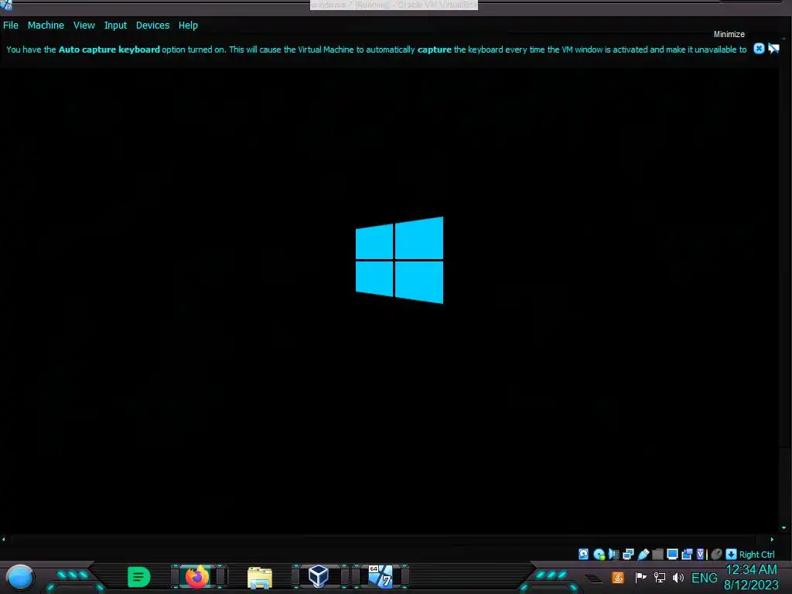Open the Help menu
This screenshot has width=792, height=594.
188,26
